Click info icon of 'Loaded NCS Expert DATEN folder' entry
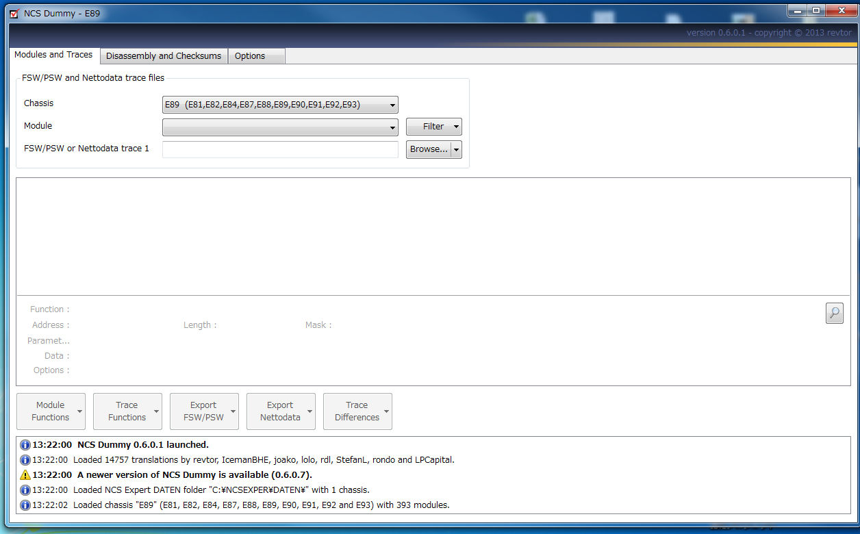 (25, 490)
